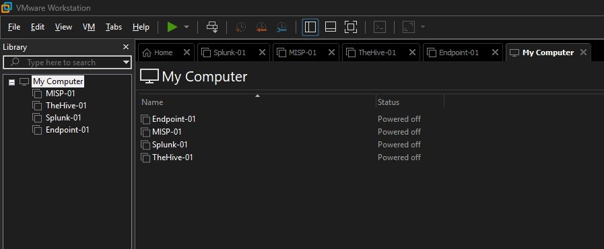The width and height of the screenshot is (604, 249).
Task: Close the Splunk-01 tab
Action: click(x=263, y=52)
